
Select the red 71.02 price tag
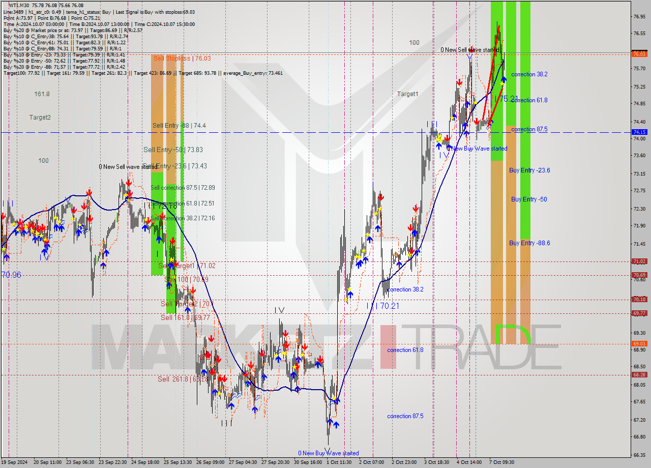click(x=639, y=261)
